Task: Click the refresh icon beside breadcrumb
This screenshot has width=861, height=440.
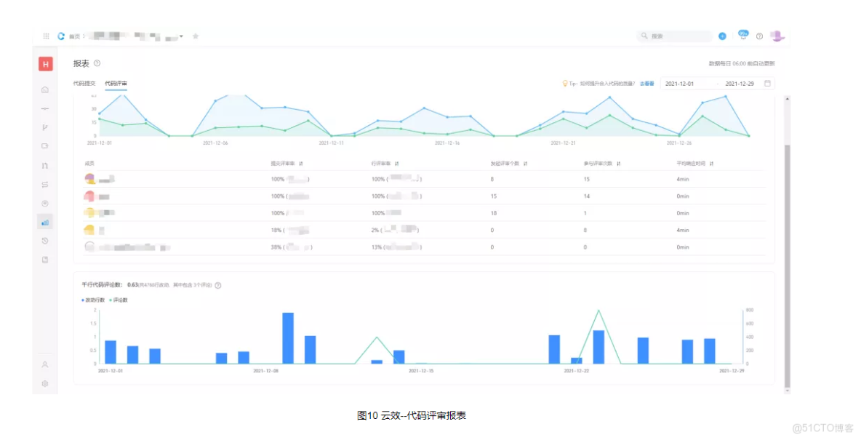Action: pyautogui.click(x=60, y=36)
